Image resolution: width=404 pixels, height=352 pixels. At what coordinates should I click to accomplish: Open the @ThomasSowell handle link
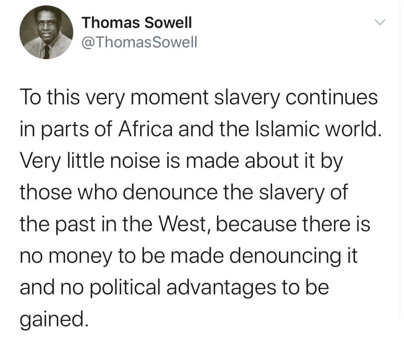[x=139, y=41]
